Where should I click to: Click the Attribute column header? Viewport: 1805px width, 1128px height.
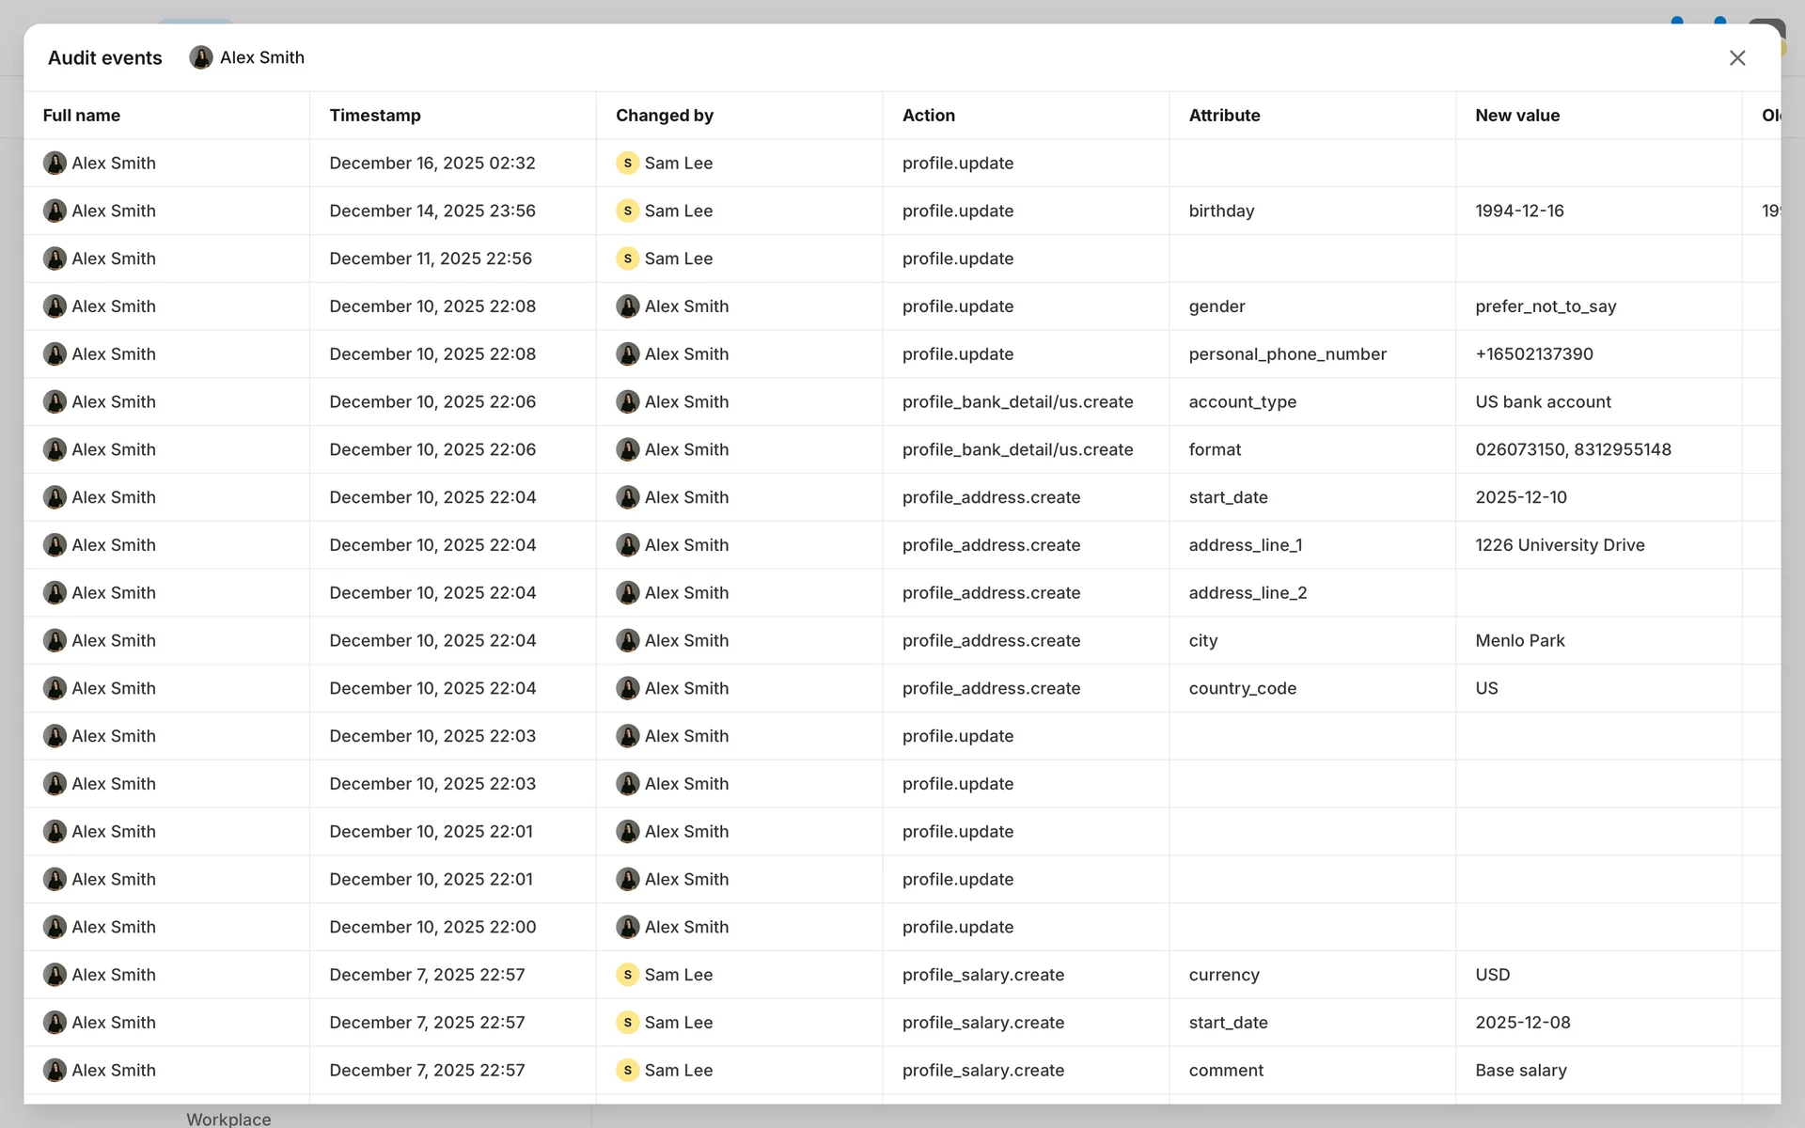coord(1224,116)
